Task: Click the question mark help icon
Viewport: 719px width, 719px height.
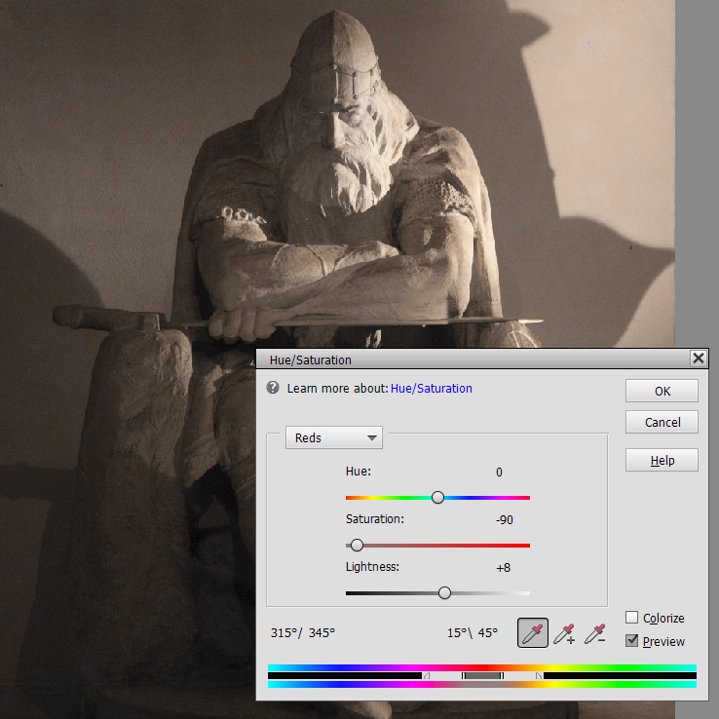Action: click(274, 388)
